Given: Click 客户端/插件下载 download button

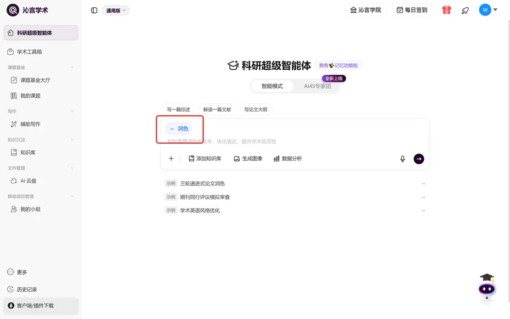Looking at the screenshot, I should [41, 306].
